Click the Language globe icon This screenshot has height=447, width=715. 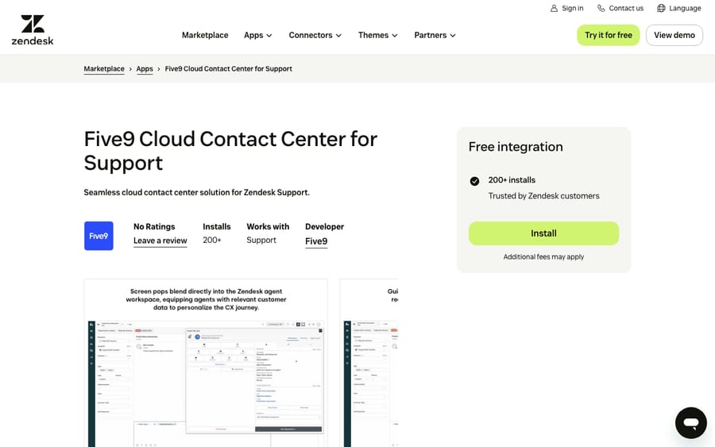coord(661,8)
